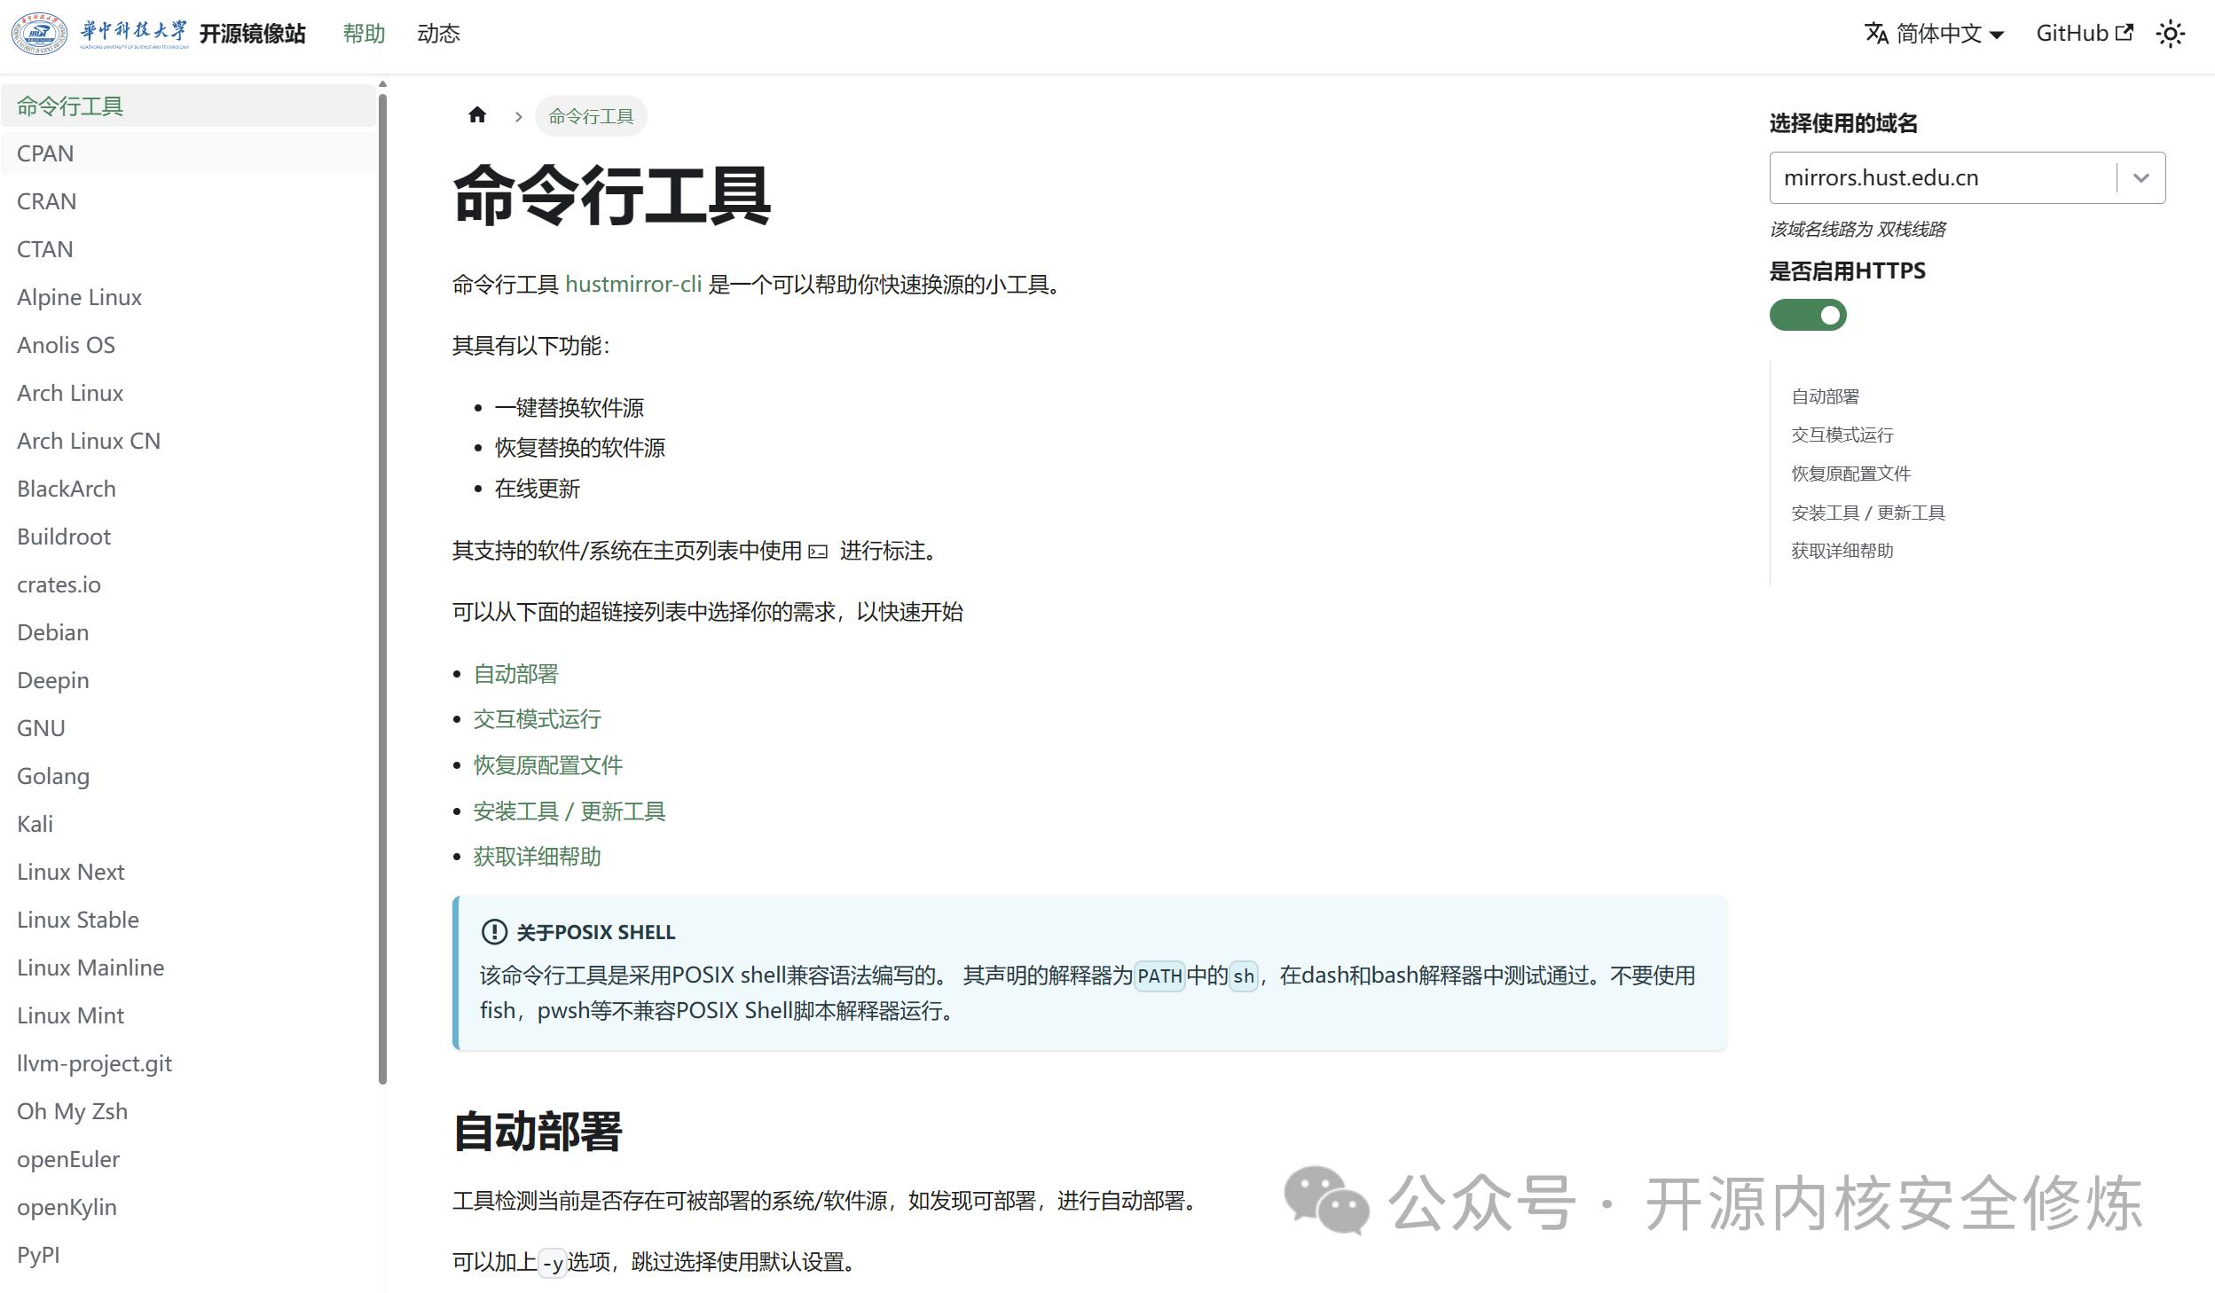Image resolution: width=2215 pixels, height=1293 pixels.
Task: Click the 自动部署 section heading
Action: [x=538, y=1132]
